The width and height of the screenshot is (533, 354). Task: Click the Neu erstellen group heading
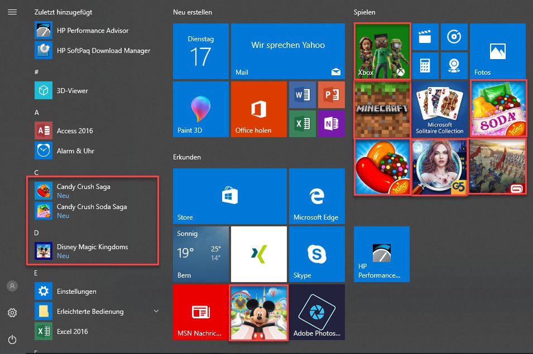(193, 12)
